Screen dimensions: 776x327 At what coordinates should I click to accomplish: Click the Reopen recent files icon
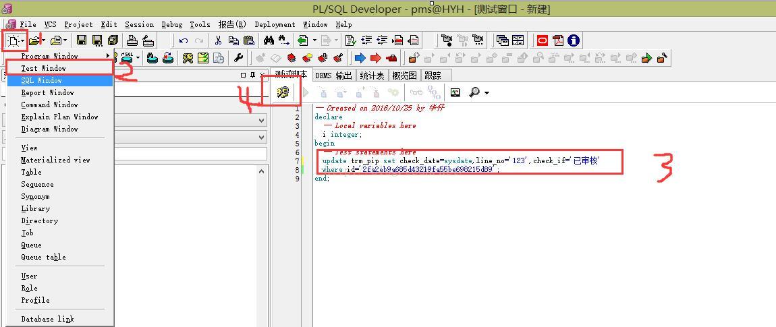[57, 40]
